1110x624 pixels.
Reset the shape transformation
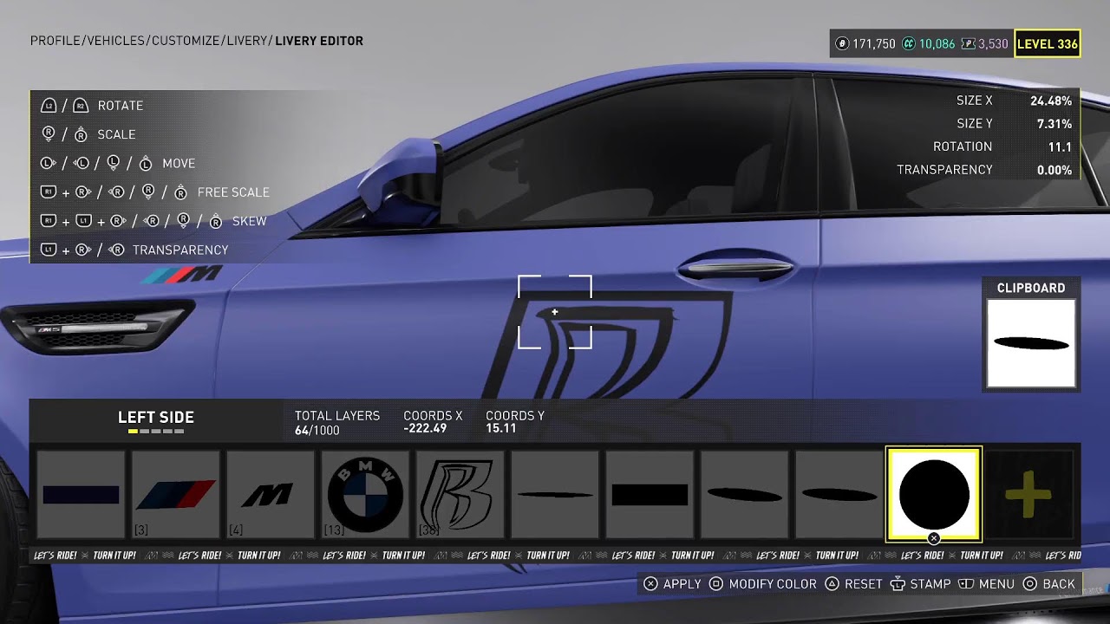[x=863, y=584]
